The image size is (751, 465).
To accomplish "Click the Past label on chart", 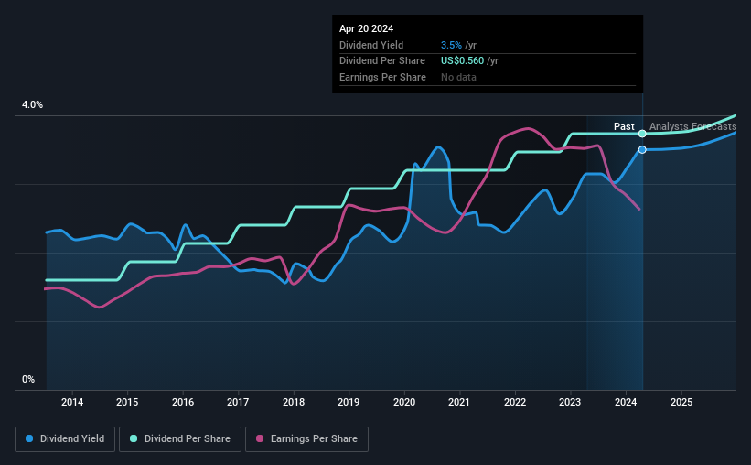I will [x=624, y=126].
